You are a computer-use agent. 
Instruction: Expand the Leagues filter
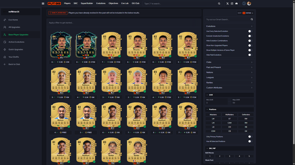click(x=229, y=78)
